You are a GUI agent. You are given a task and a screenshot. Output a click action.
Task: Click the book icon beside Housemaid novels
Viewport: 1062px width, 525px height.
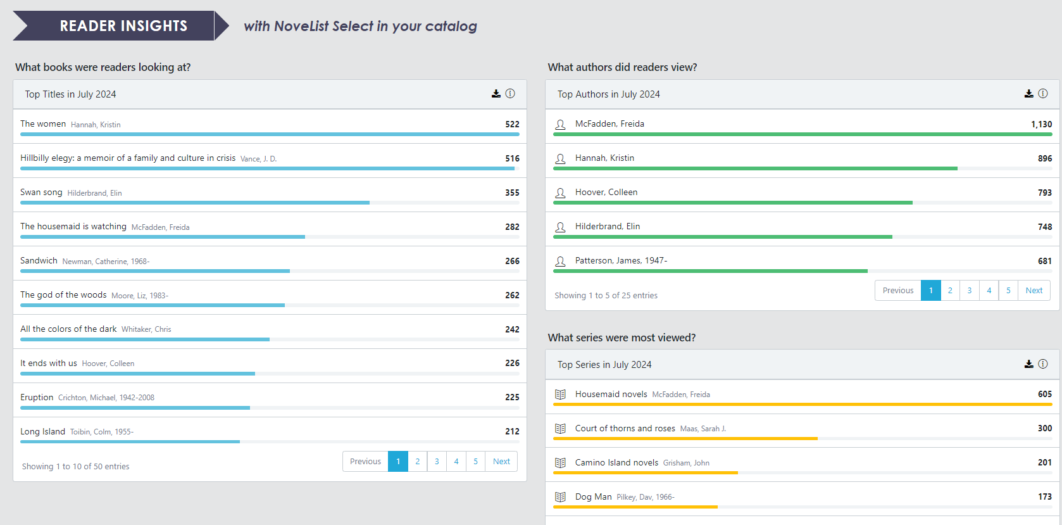[560, 395]
